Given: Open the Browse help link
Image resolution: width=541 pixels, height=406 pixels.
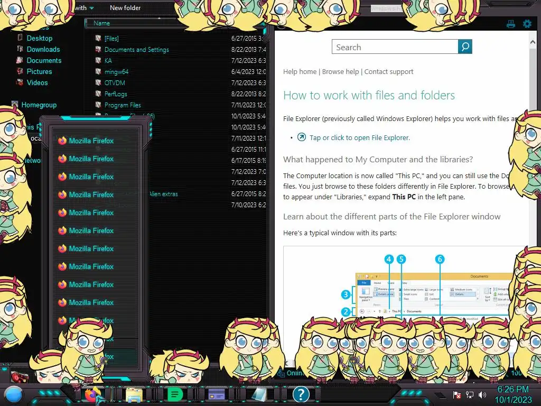Looking at the screenshot, I should click(x=341, y=71).
